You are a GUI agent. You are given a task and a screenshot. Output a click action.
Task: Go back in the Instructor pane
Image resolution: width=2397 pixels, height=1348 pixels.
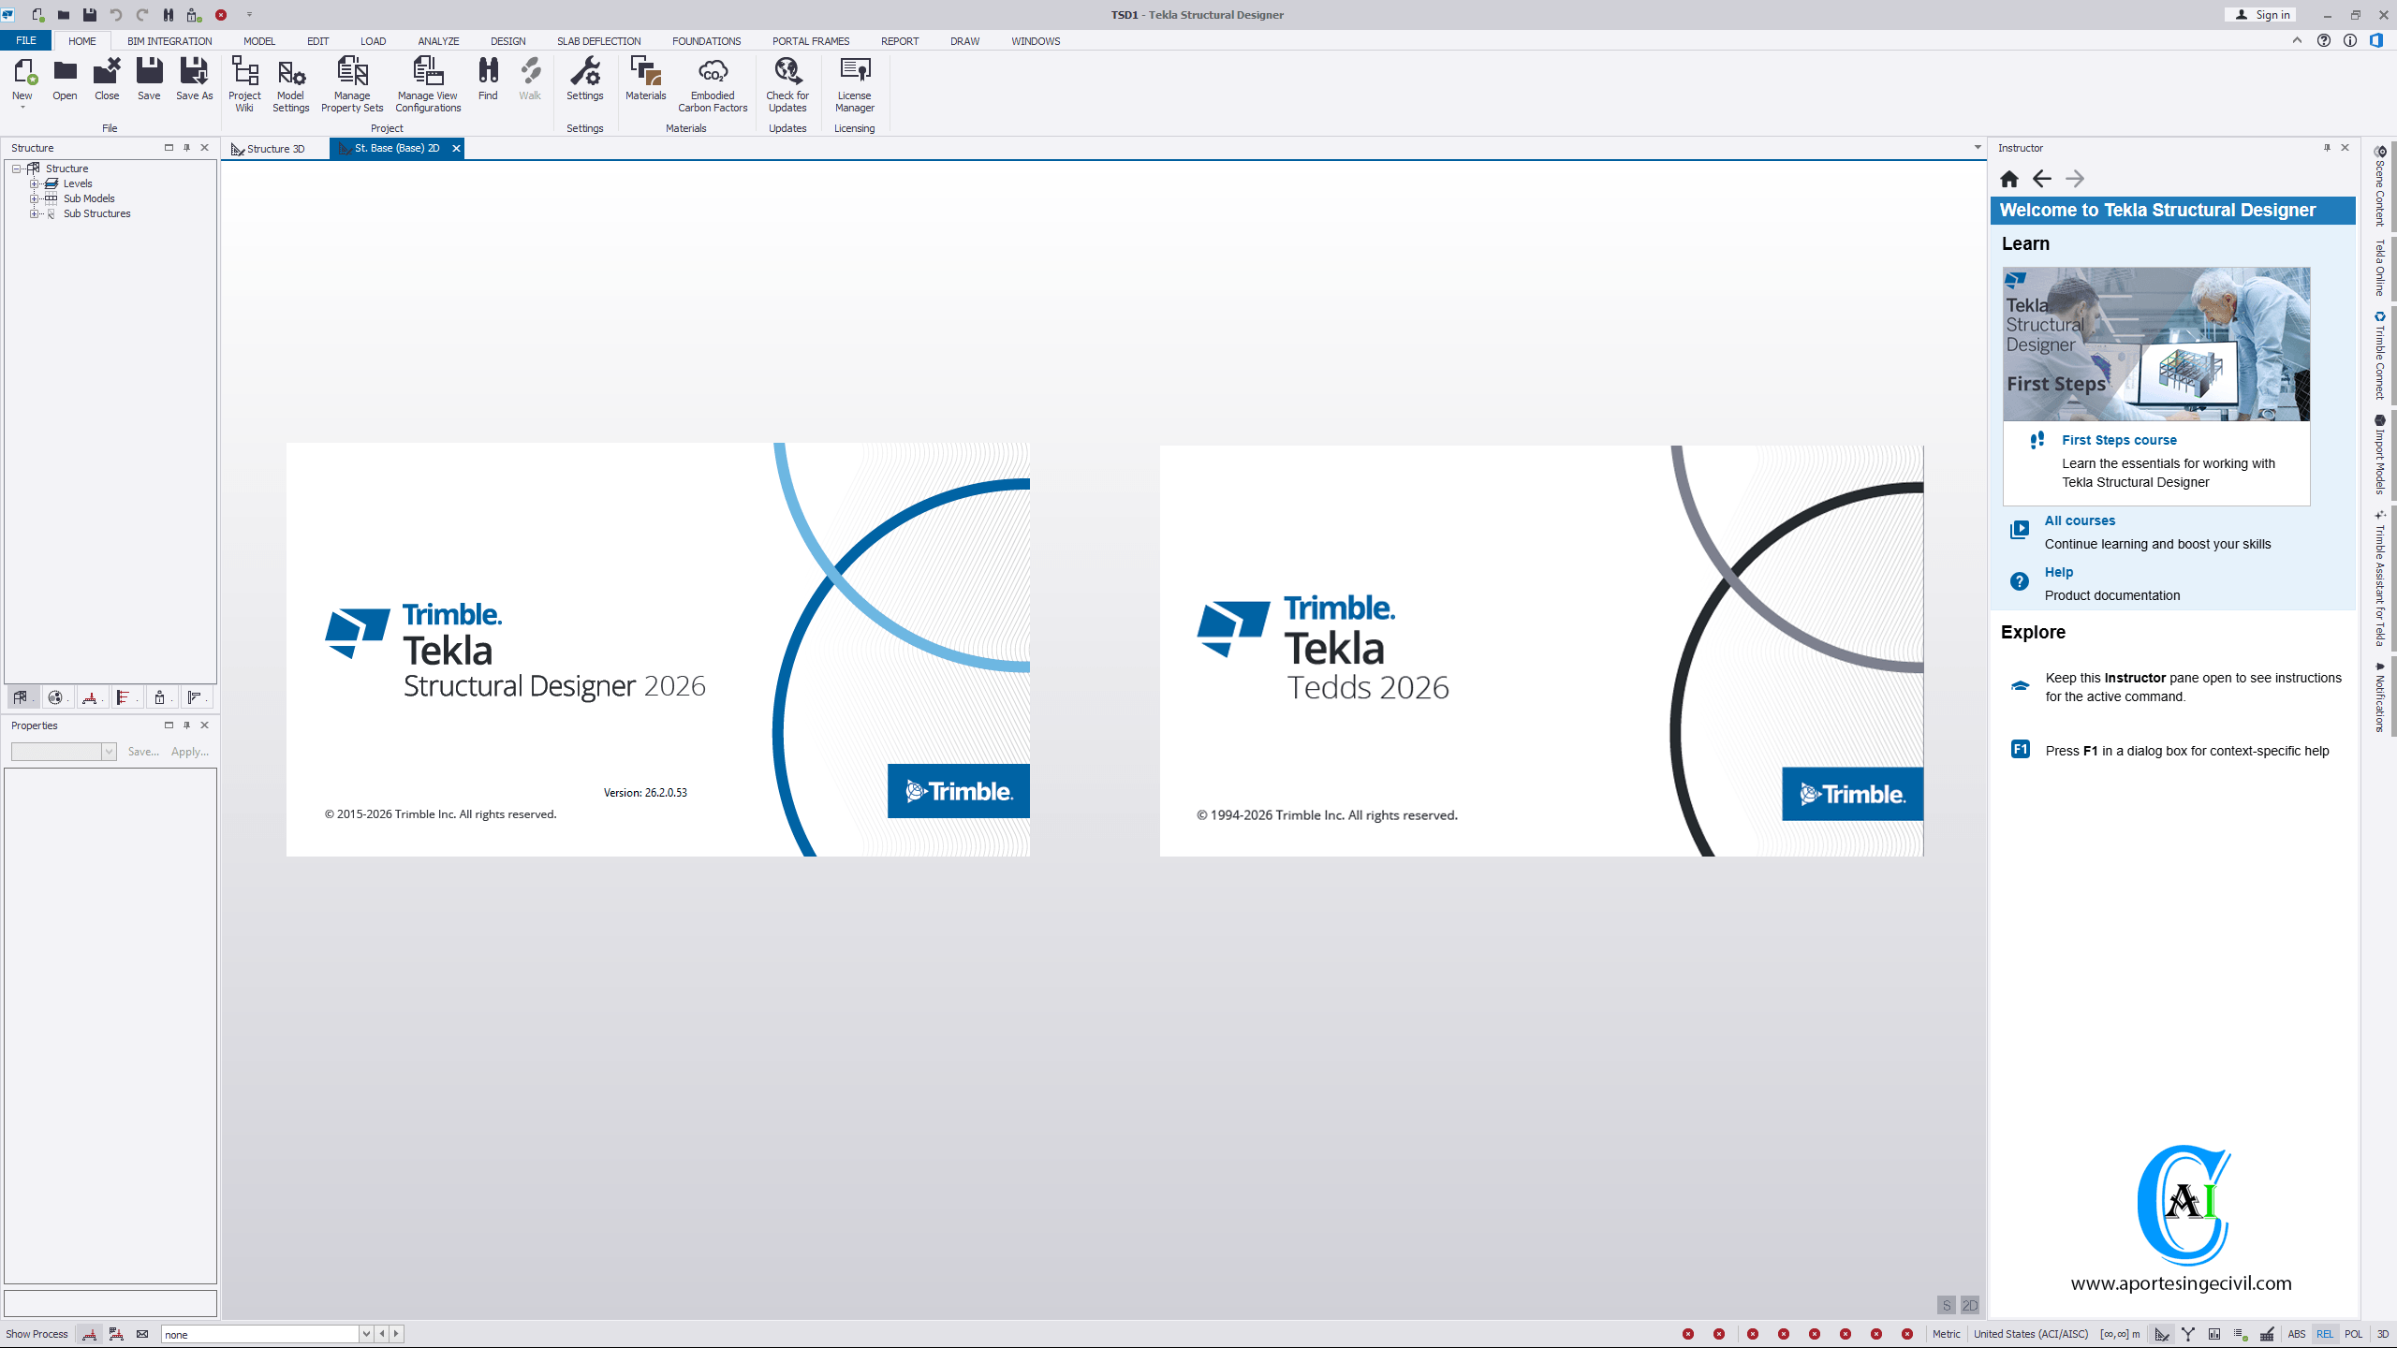(x=2042, y=179)
